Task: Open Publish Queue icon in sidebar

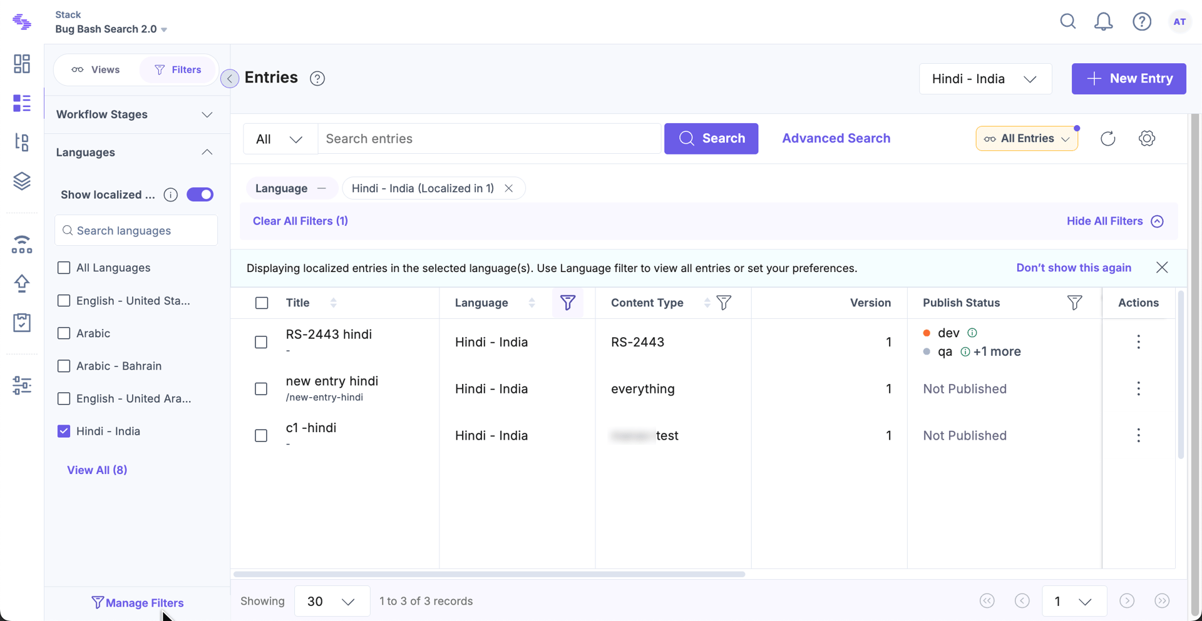Action: [22, 245]
